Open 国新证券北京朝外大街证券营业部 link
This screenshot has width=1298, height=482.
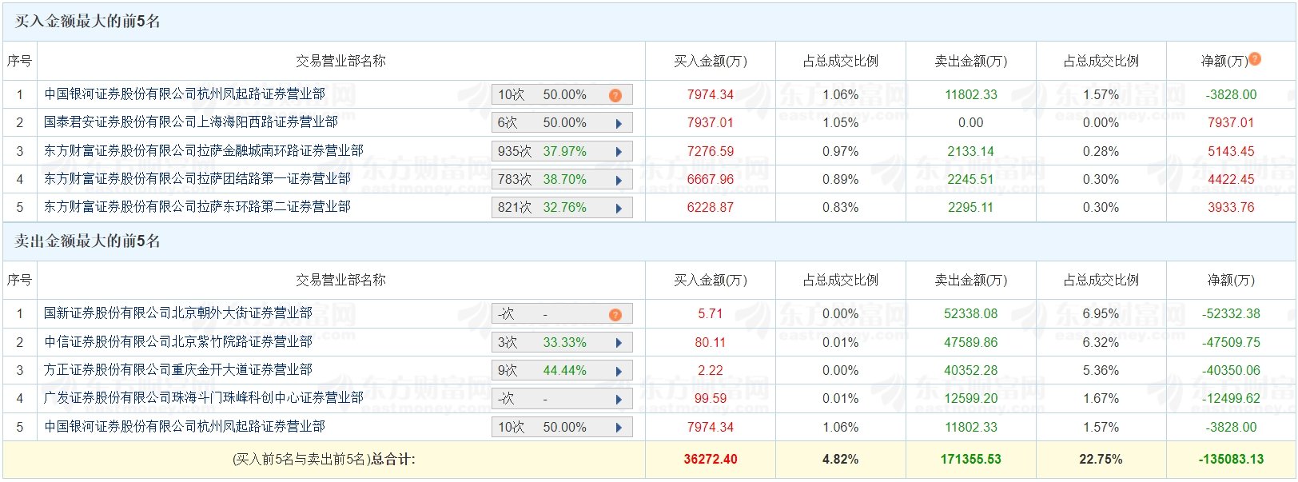click(178, 313)
